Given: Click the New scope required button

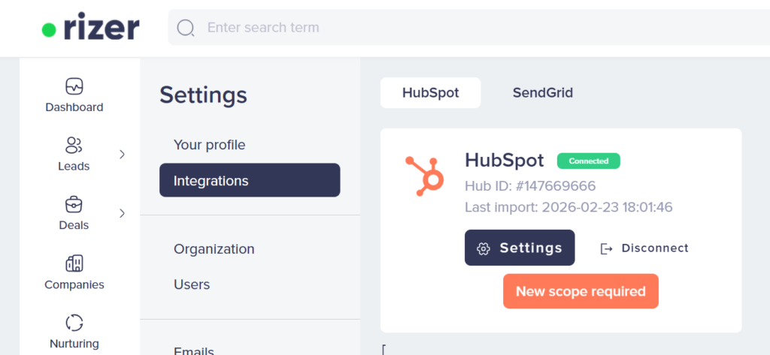Looking at the screenshot, I should point(581,291).
